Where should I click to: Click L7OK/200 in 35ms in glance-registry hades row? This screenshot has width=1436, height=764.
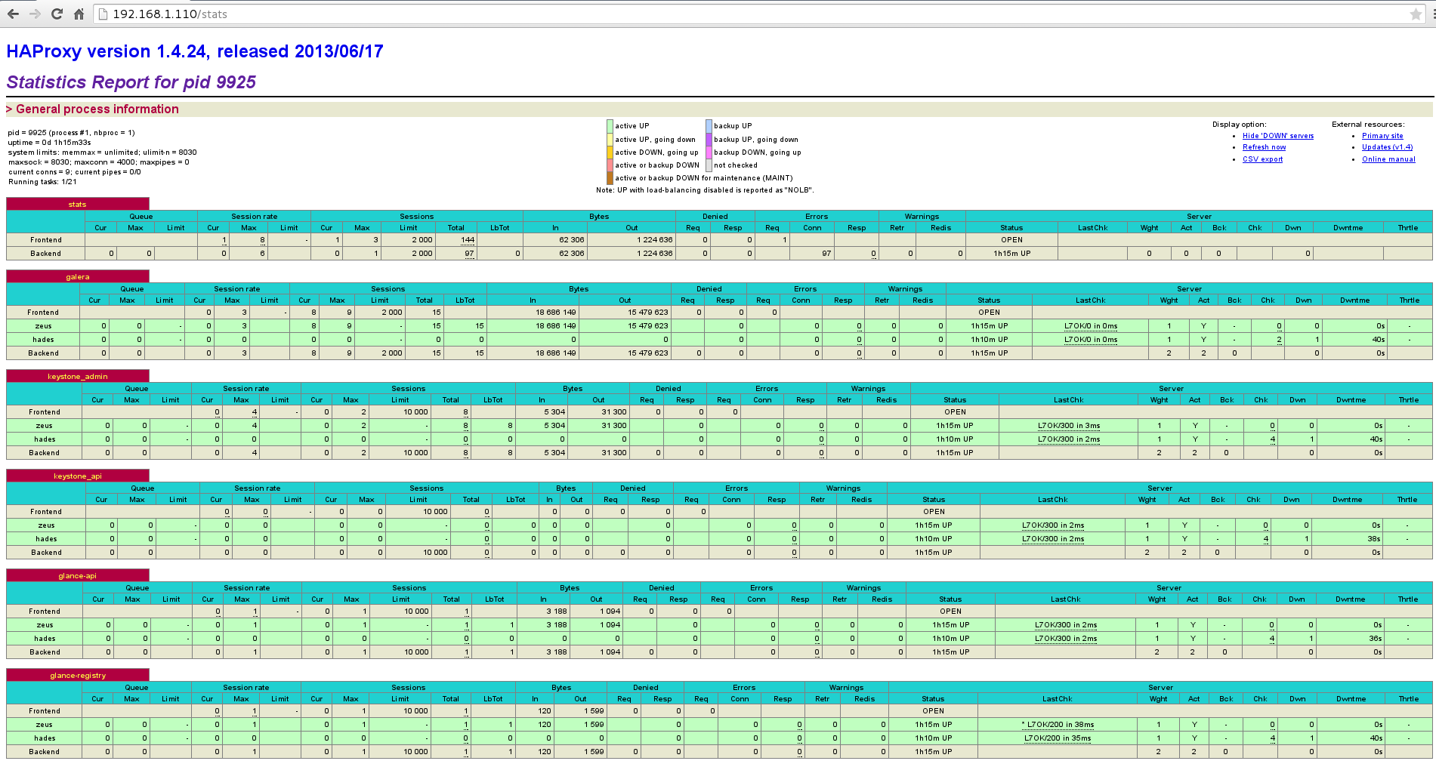[x=1058, y=738]
